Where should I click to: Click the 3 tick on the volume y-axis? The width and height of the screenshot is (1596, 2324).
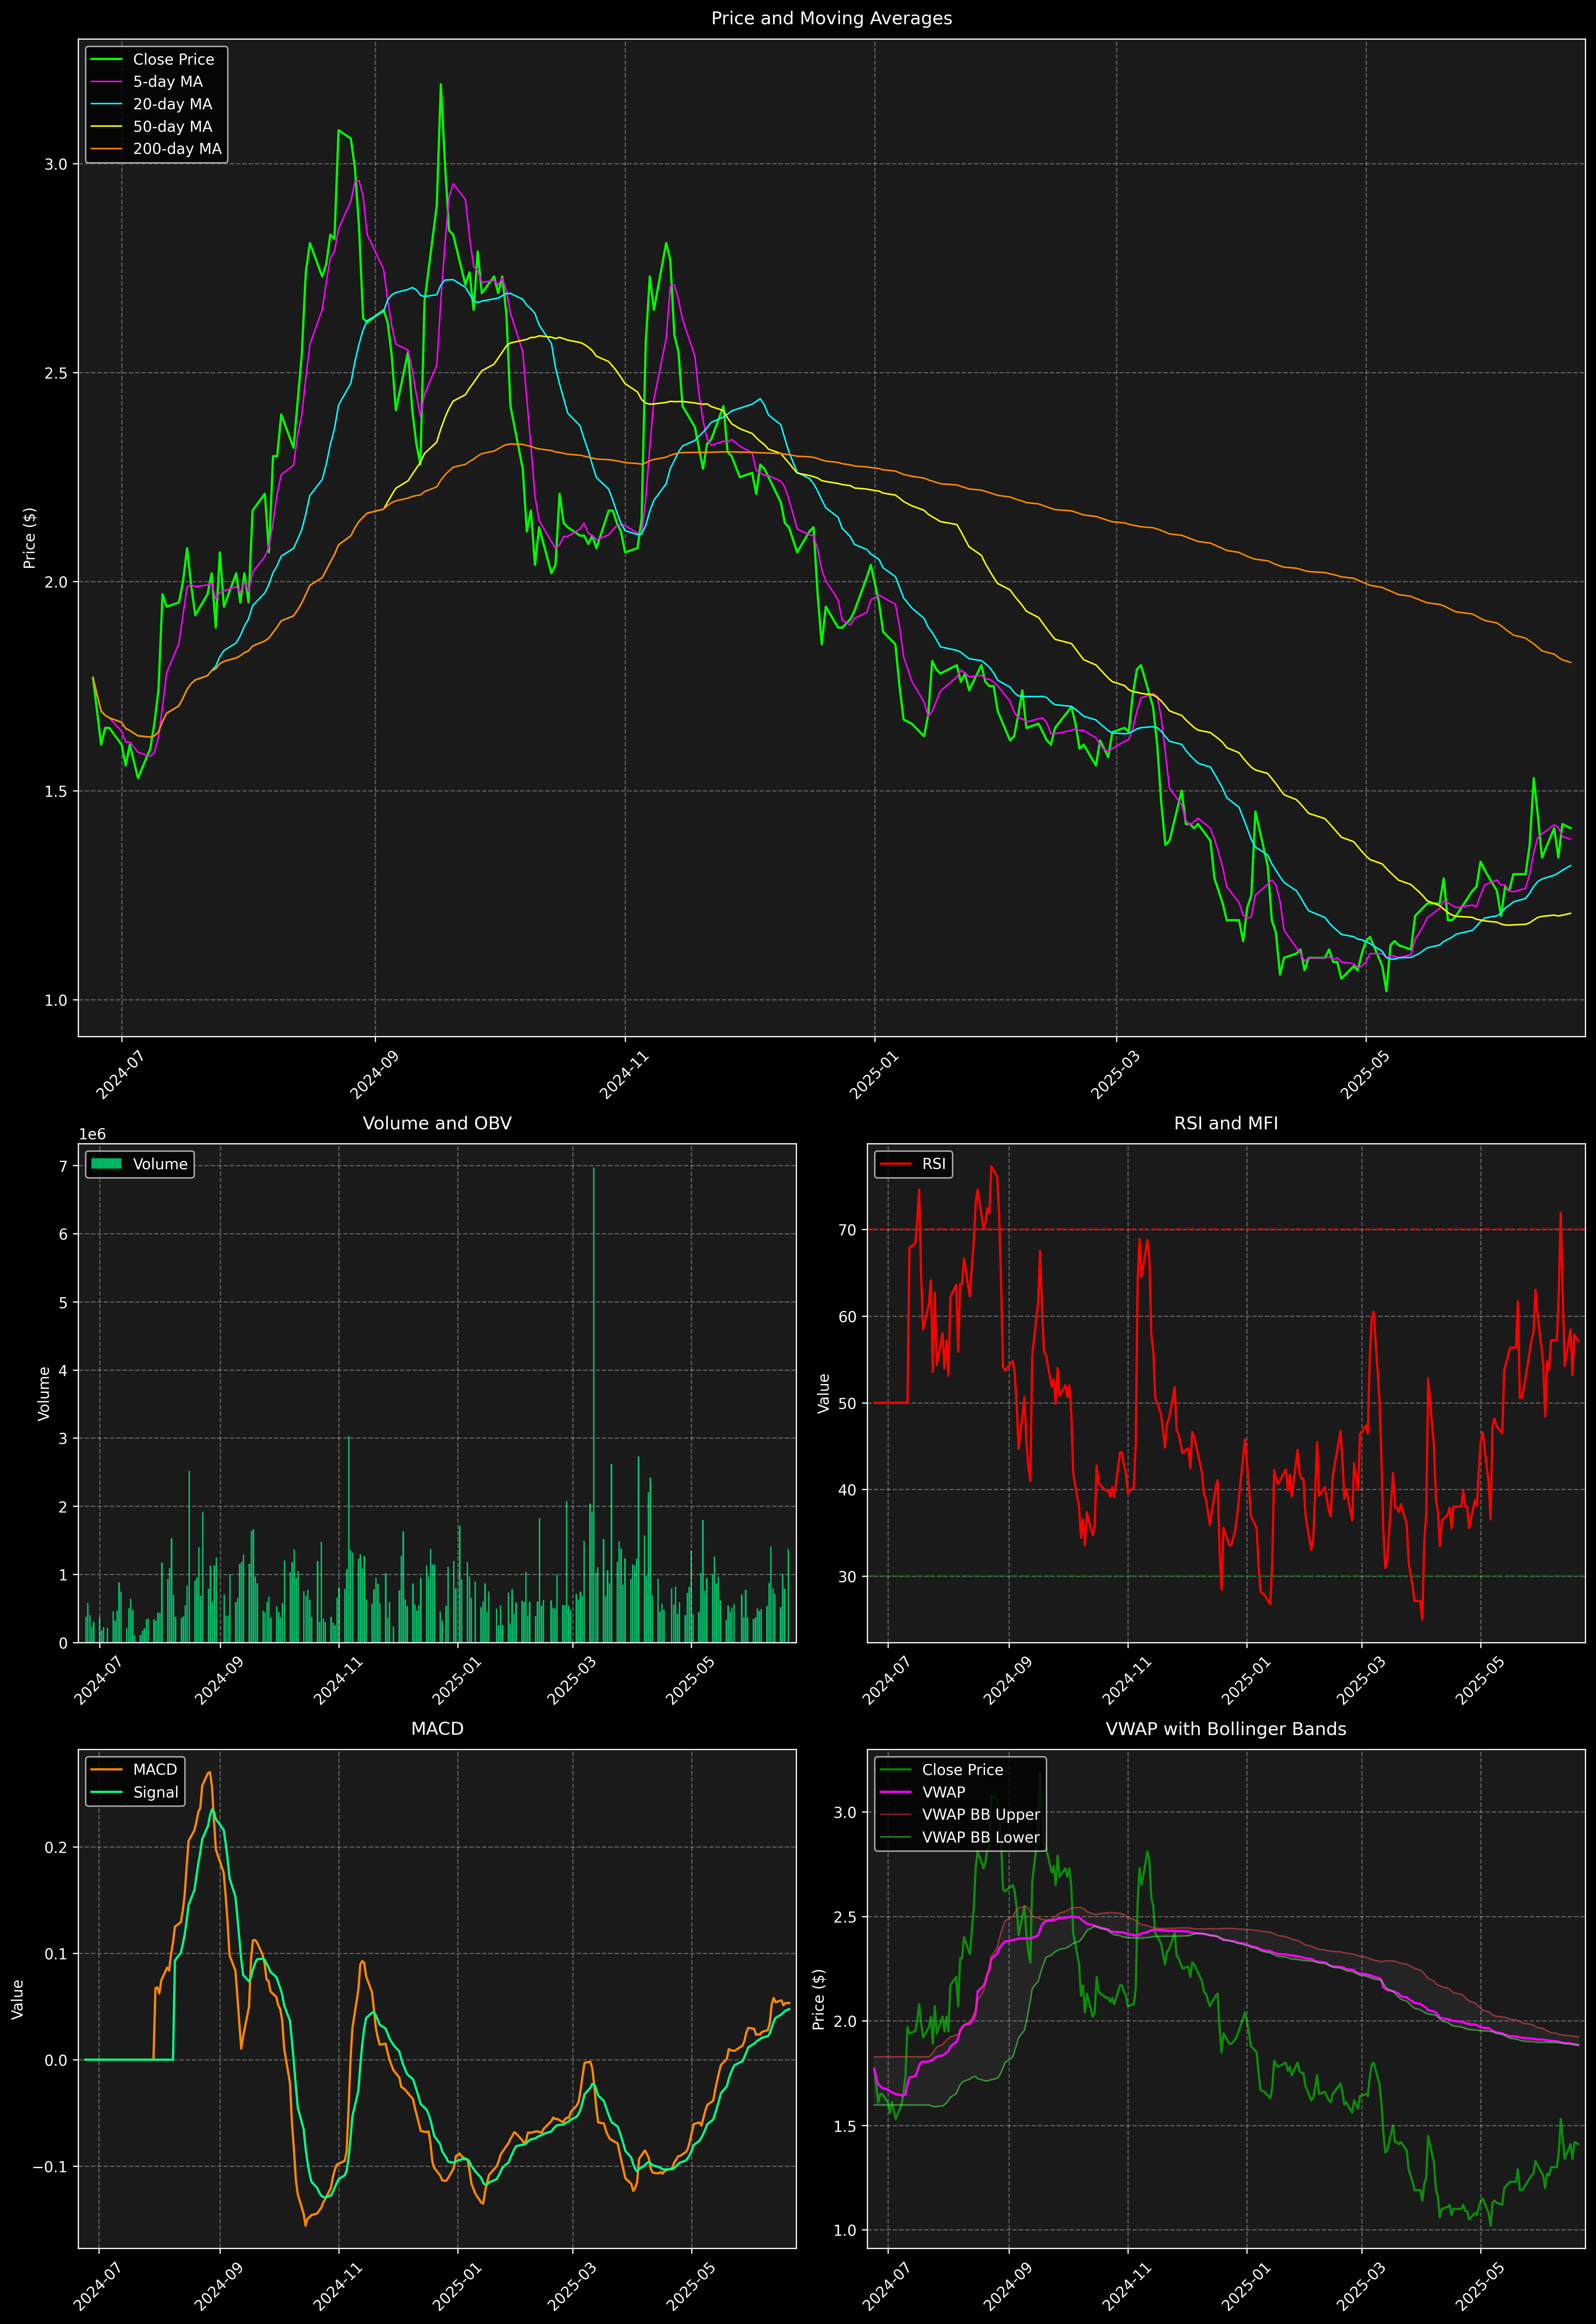click(63, 1438)
